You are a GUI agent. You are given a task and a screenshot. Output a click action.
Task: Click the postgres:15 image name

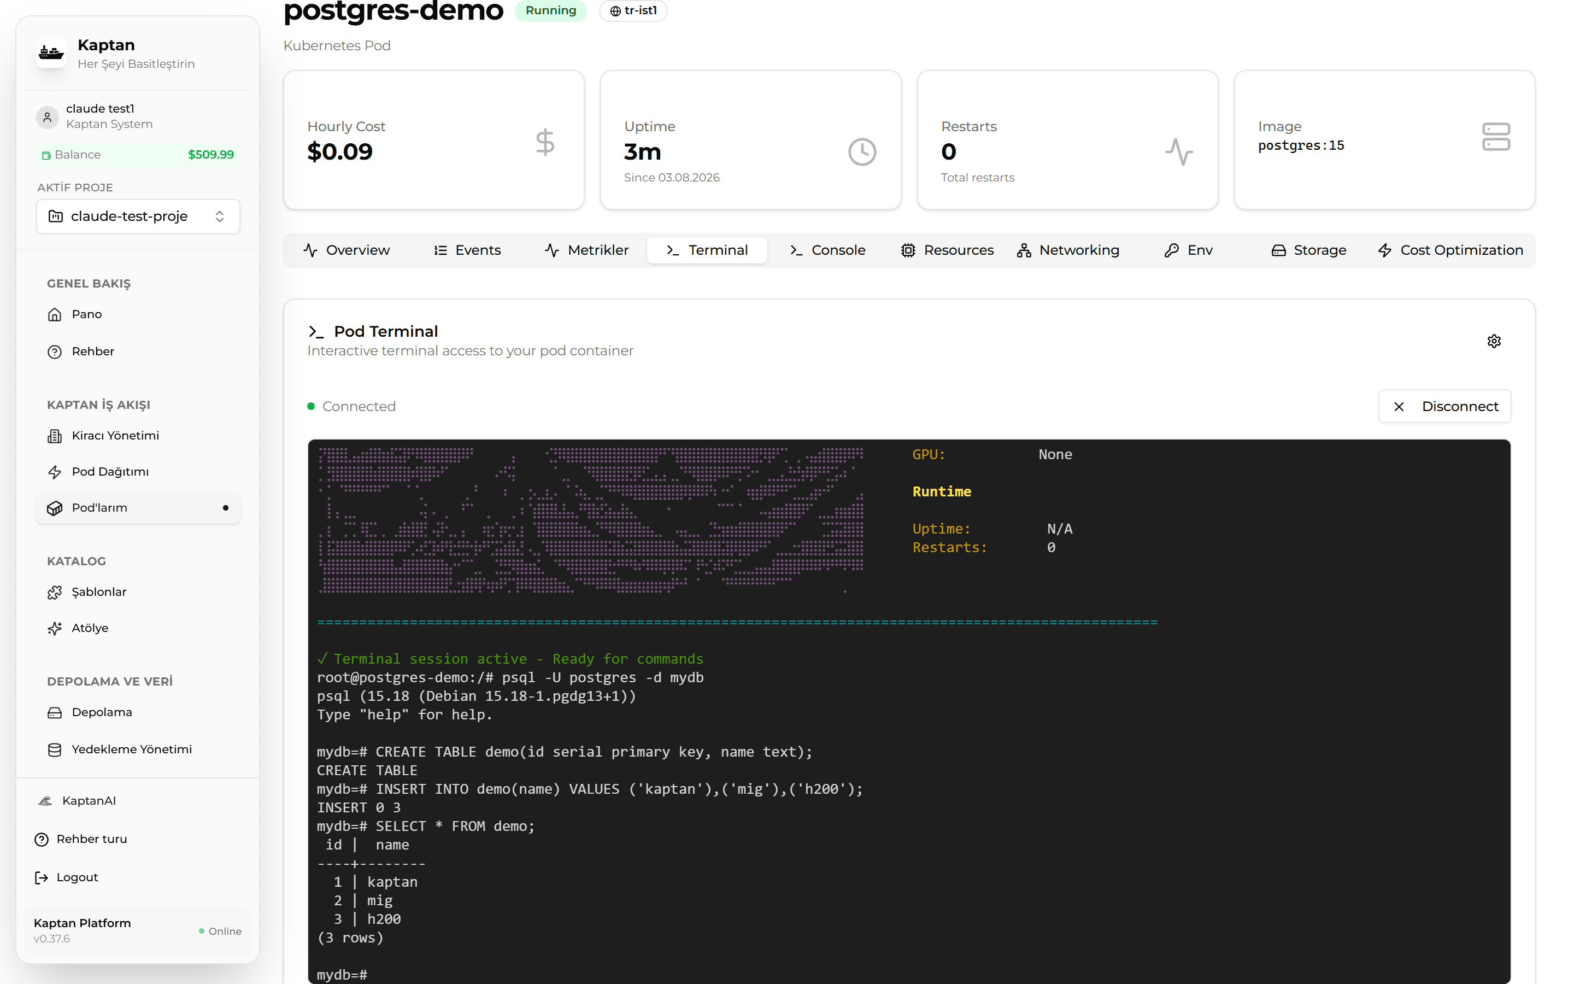(x=1301, y=145)
